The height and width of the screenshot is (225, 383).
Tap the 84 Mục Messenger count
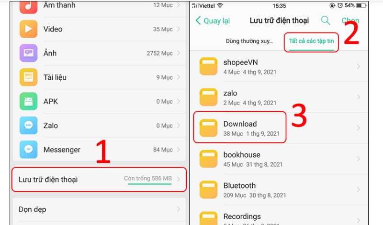(x=163, y=150)
